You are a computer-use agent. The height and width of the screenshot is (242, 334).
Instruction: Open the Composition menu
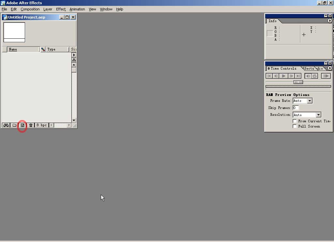(x=30, y=9)
